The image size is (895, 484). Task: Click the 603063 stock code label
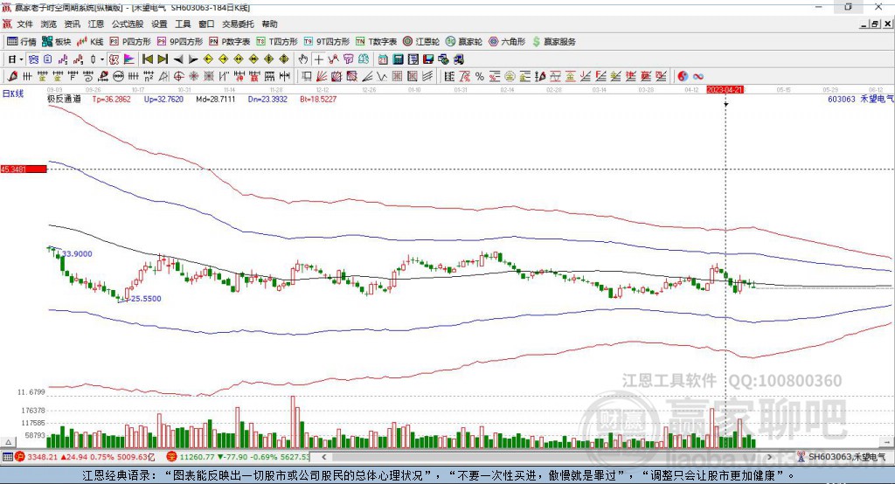coord(842,99)
